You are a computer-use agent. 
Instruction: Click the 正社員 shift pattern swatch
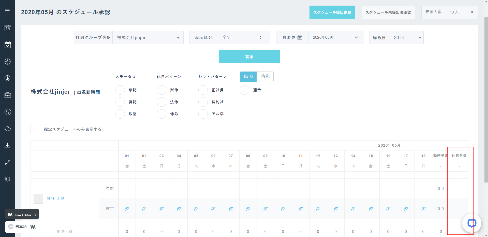pyautogui.click(x=203, y=90)
